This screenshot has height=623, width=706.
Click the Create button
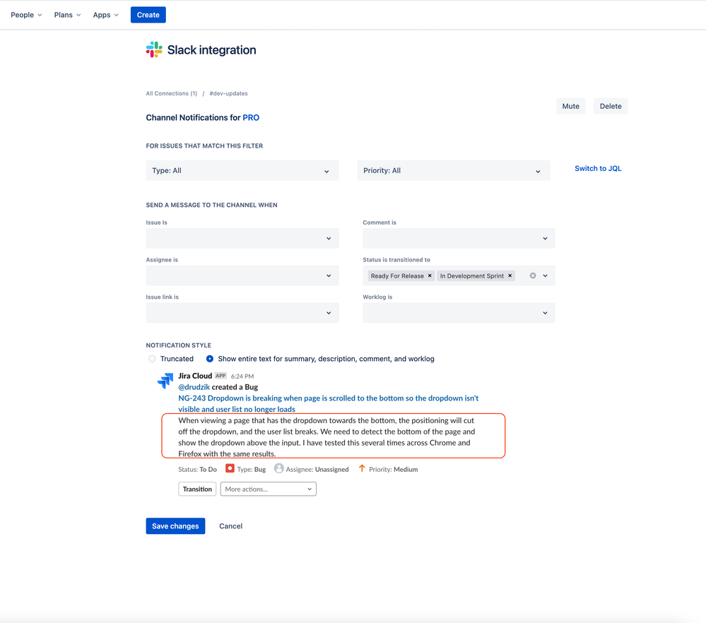148,15
